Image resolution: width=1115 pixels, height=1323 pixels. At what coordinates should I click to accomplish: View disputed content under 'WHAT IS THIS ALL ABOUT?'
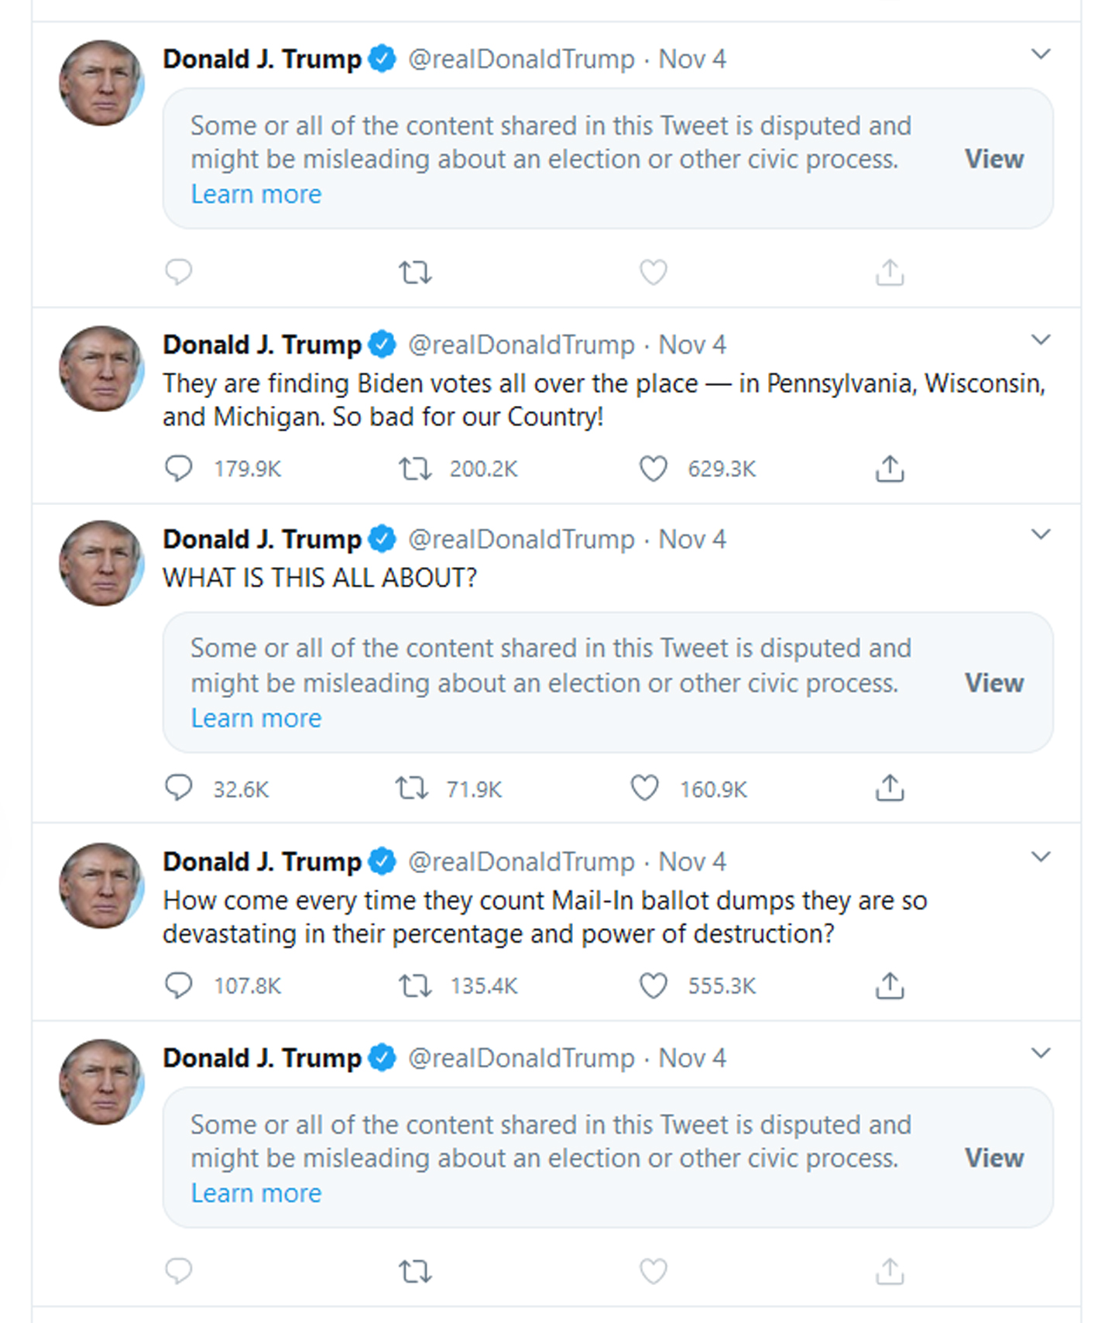[x=993, y=683]
